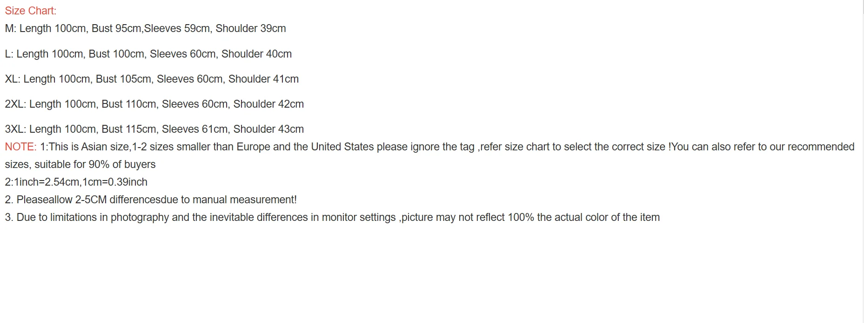This screenshot has width=864, height=323.
Task: Click the "Shoulder 43cm" text
Action: (x=268, y=129)
